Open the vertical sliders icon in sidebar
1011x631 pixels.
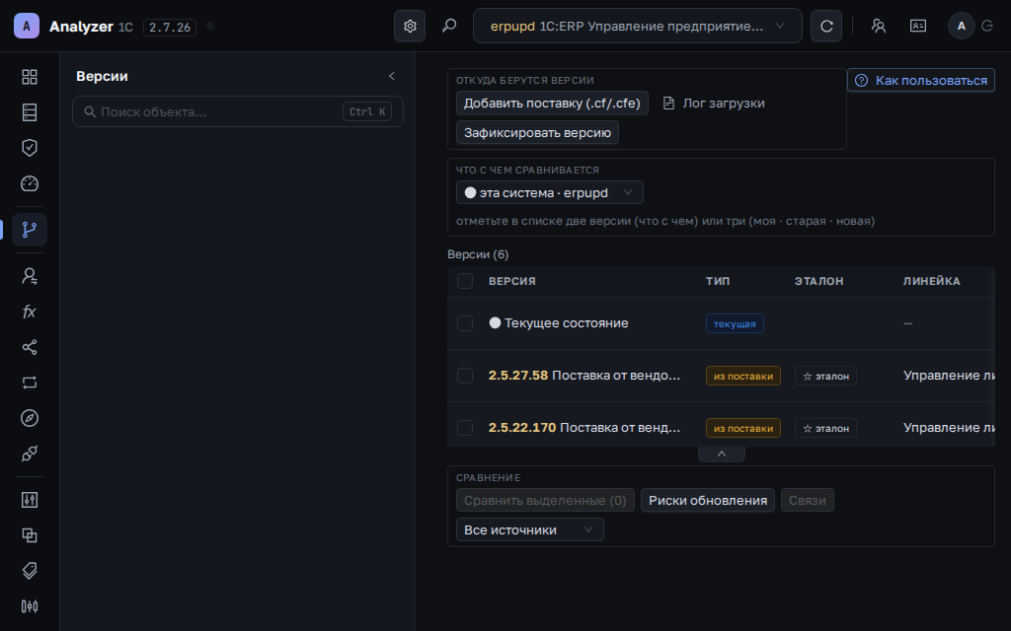pos(30,500)
